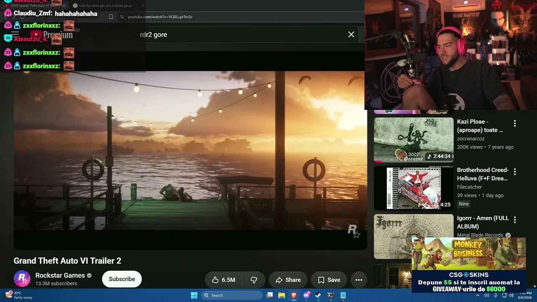
Task: Open the Share dialog for the video
Action: 288,280
